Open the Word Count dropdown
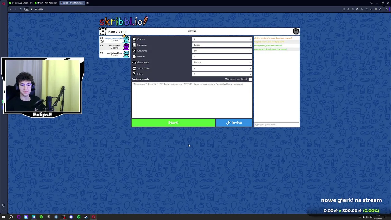 coord(222,68)
